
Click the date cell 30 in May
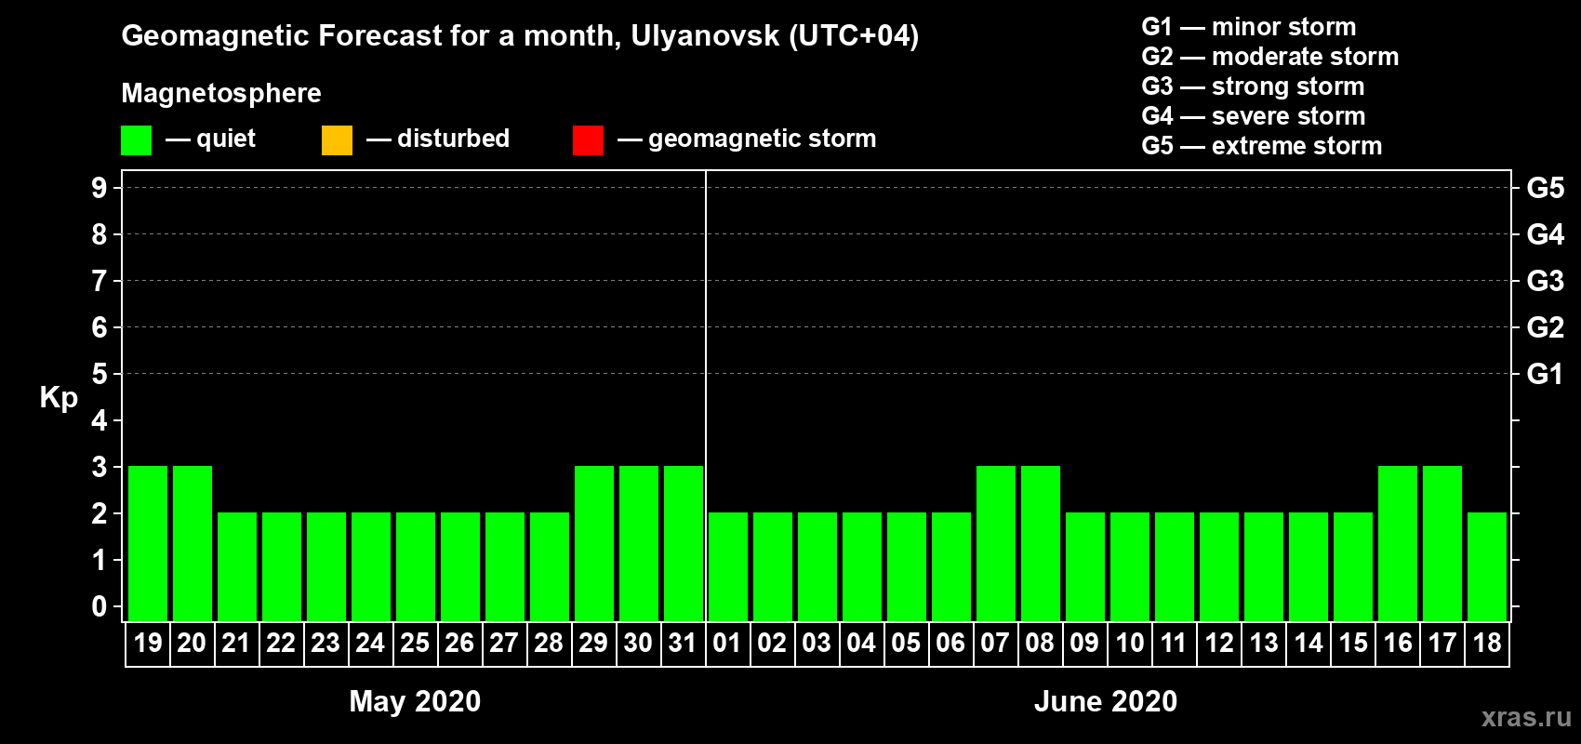click(x=639, y=644)
